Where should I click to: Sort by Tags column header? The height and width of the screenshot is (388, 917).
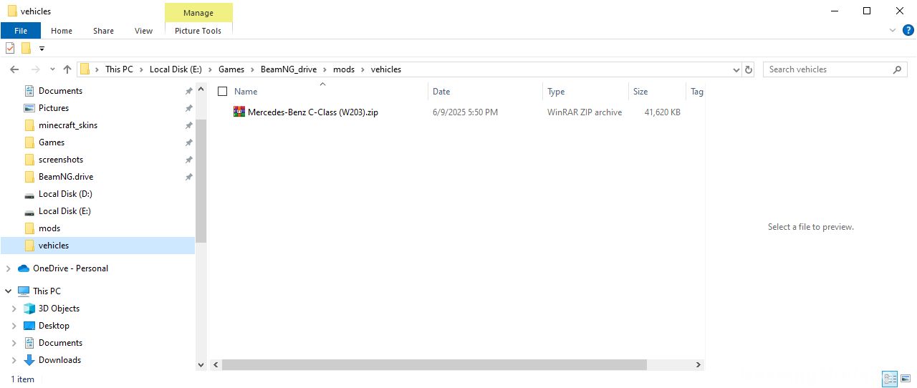696,92
